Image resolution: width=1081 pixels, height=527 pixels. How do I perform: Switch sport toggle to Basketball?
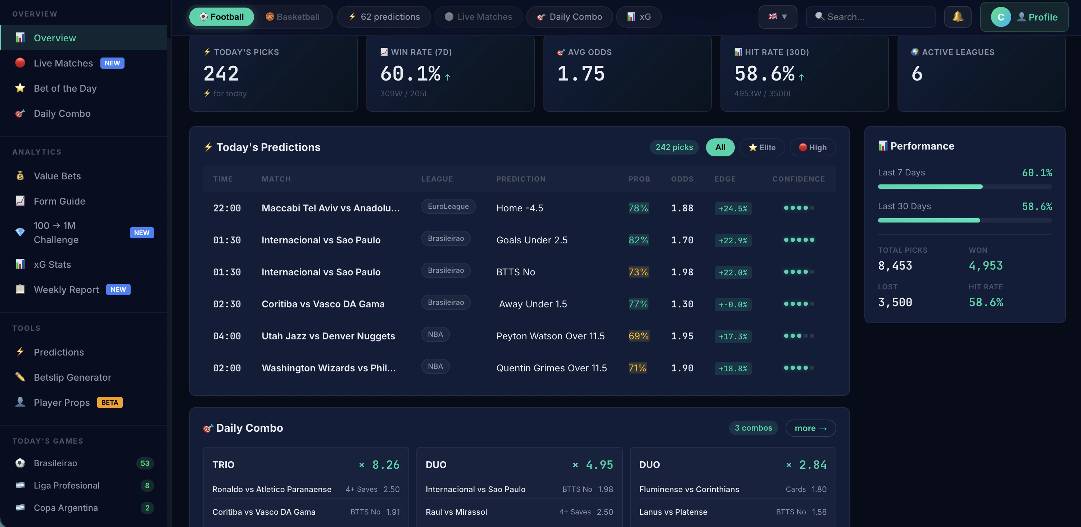[x=293, y=17]
